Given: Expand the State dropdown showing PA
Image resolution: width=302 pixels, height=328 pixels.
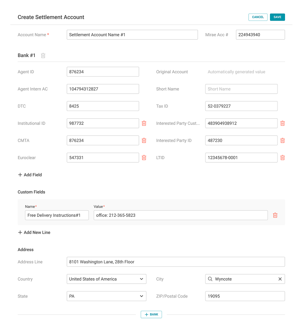Looking at the screenshot, I should [x=106, y=296].
